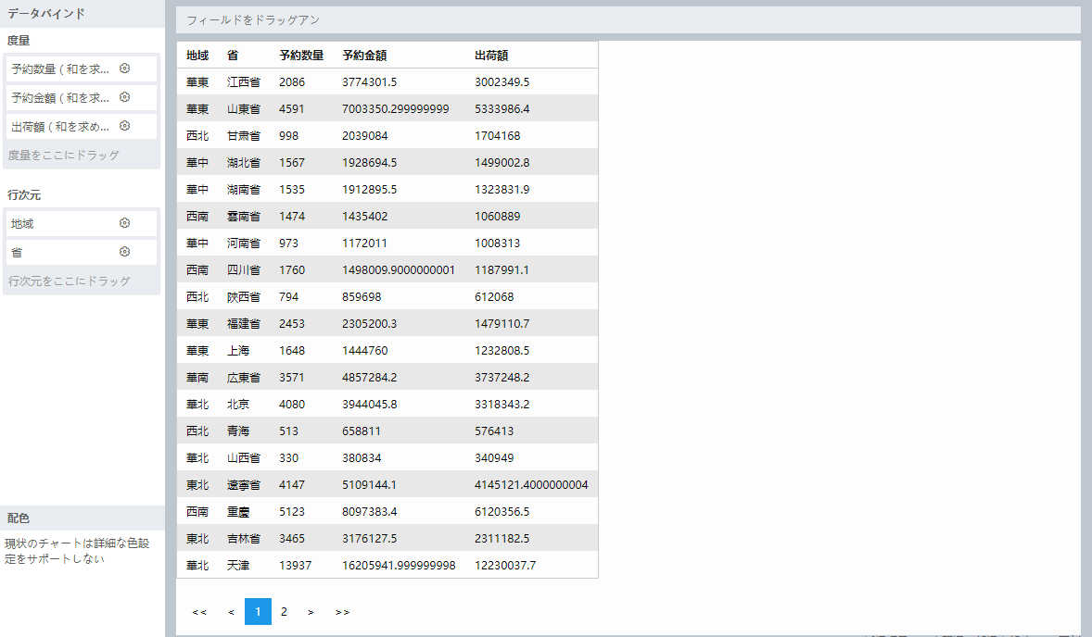Open the データバインド panel header
The width and height of the screenshot is (1092, 637).
click(x=83, y=13)
